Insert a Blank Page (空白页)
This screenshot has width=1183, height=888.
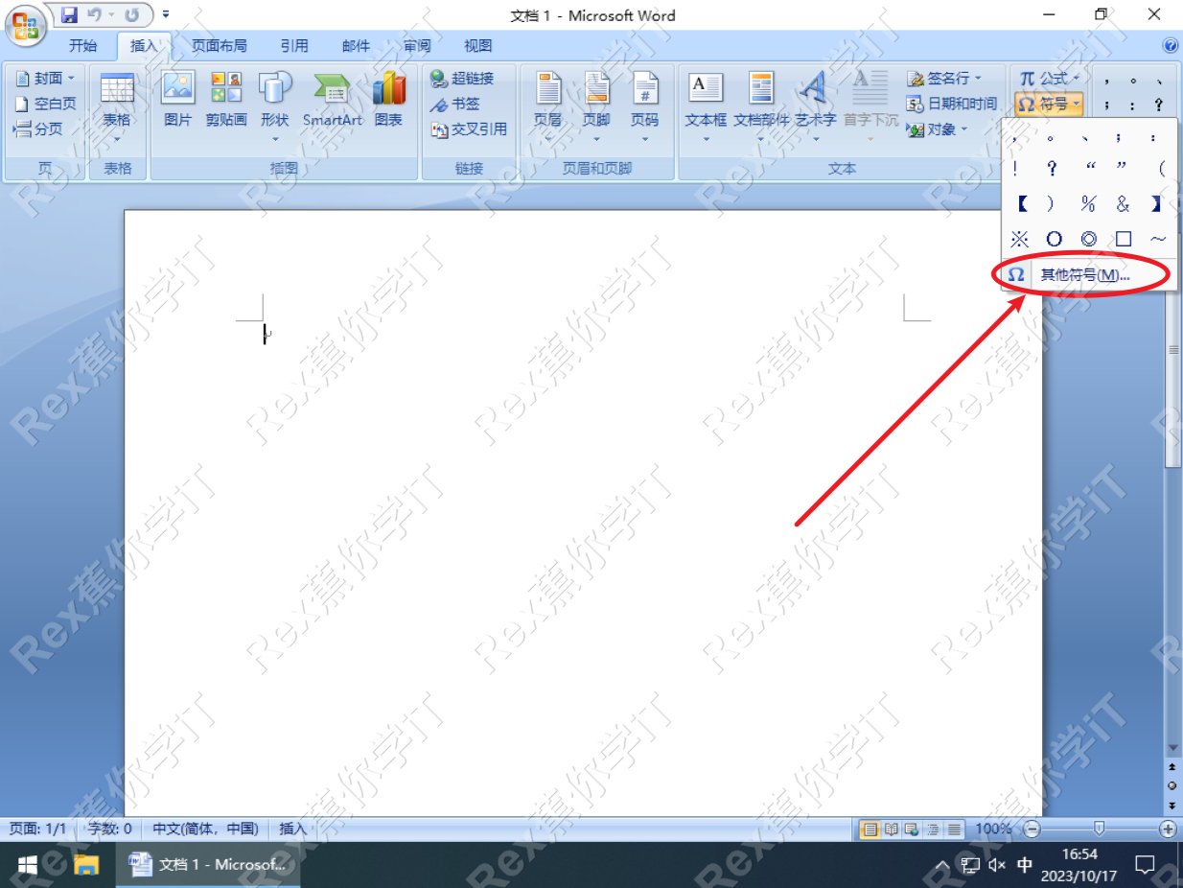point(43,104)
